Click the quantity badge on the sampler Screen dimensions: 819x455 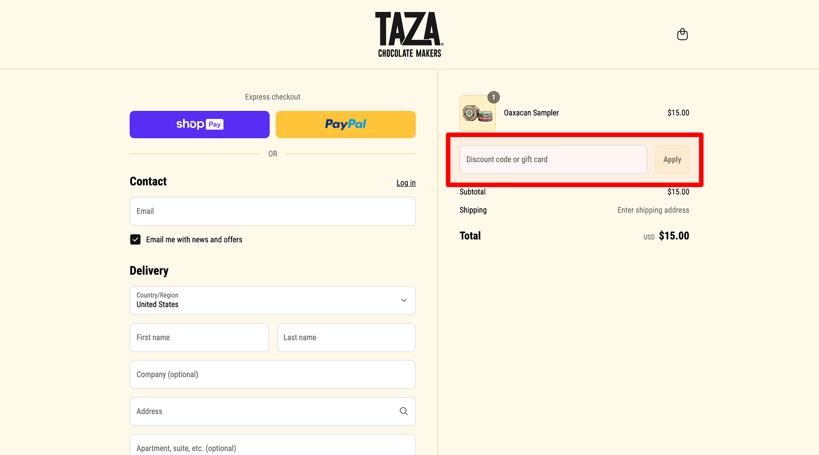pyautogui.click(x=493, y=97)
